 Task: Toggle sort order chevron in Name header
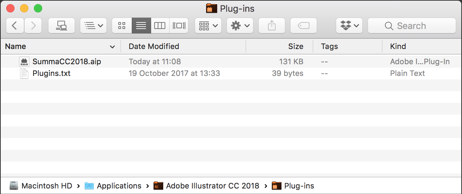coord(112,47)
